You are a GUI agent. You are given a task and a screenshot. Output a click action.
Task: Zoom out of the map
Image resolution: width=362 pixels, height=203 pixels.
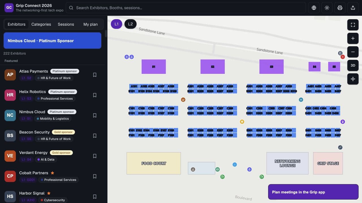click(353, 52)
